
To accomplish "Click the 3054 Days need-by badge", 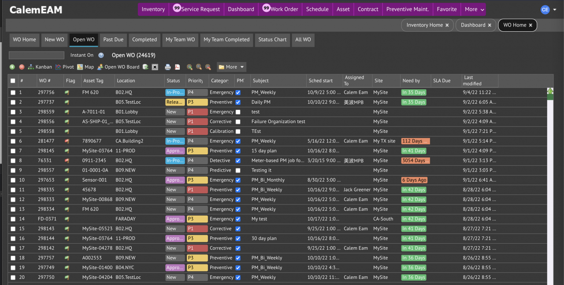I will click(x=415, y=161).
